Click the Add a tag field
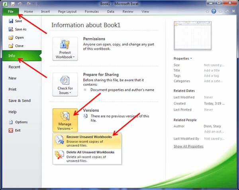The width and height of the screenshot is (239, 190). coord(211,75)
